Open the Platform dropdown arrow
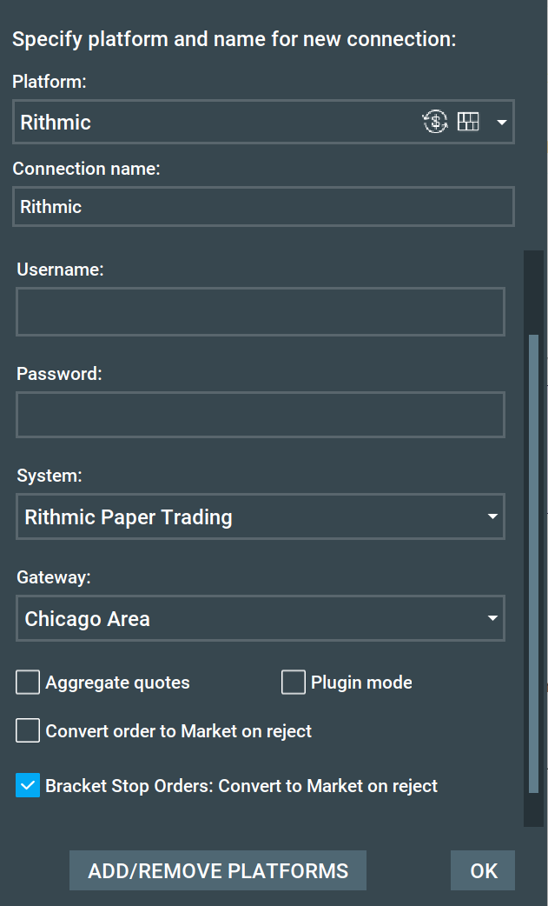Screen dimensions: 548x906 [501, 123]
